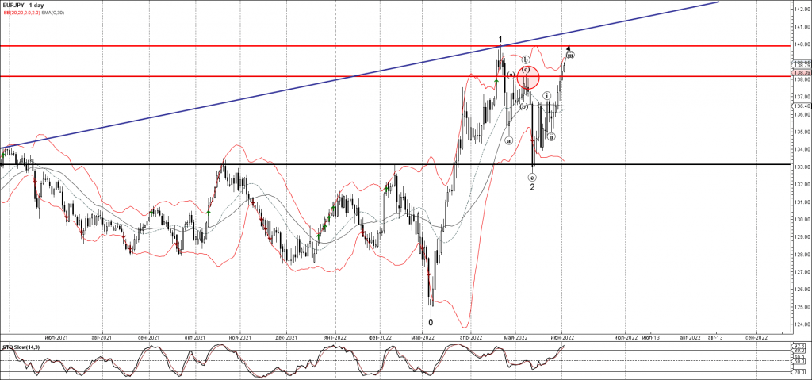Click the circled iii wave label

pyautogui.click(x=570, y=55)
